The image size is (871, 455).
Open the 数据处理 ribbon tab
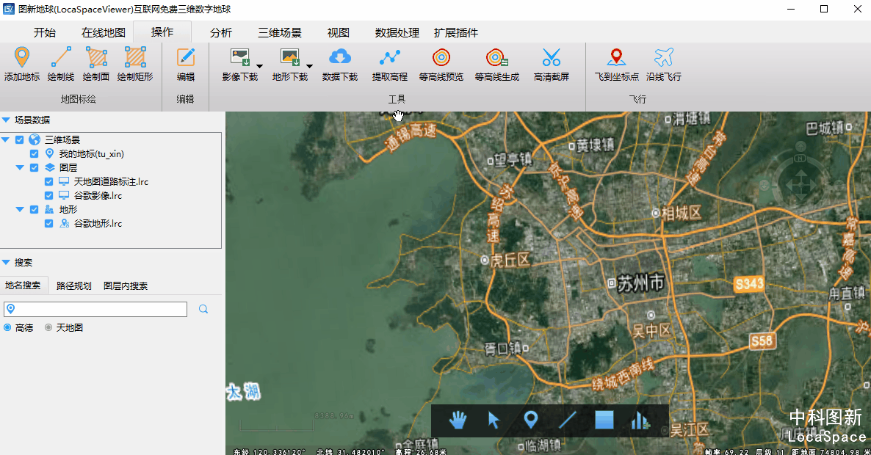tap(397, 33)
